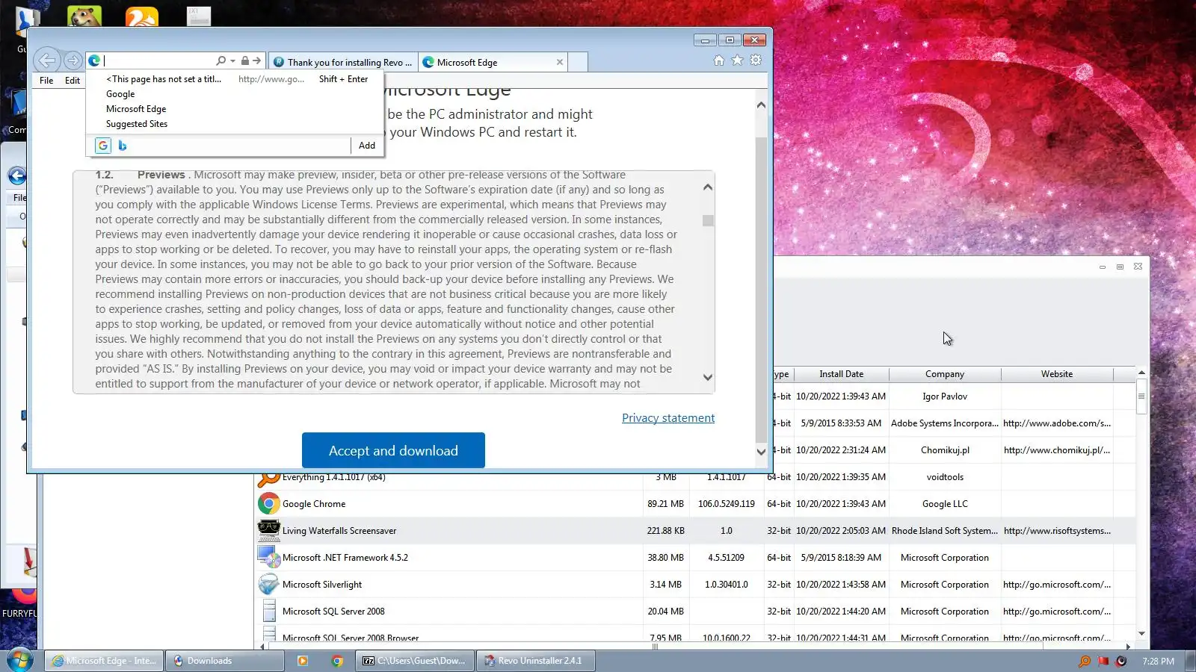Open the media player taskbar icon

click(303, 661)
